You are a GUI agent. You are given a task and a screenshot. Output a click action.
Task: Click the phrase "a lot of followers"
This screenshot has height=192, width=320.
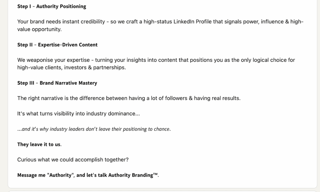(x=167, y=98)
